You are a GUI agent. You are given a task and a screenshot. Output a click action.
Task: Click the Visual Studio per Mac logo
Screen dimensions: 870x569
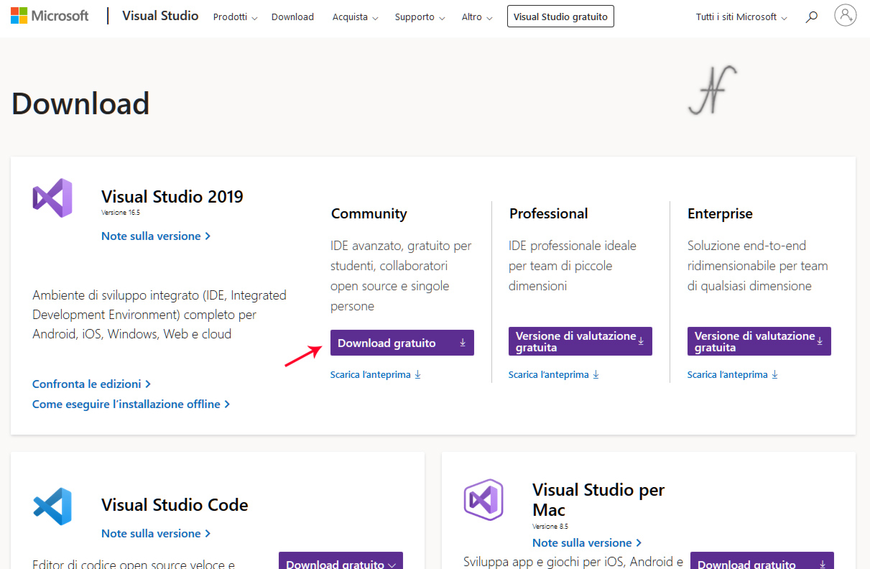pyautogui.click(x=483, y=499)
